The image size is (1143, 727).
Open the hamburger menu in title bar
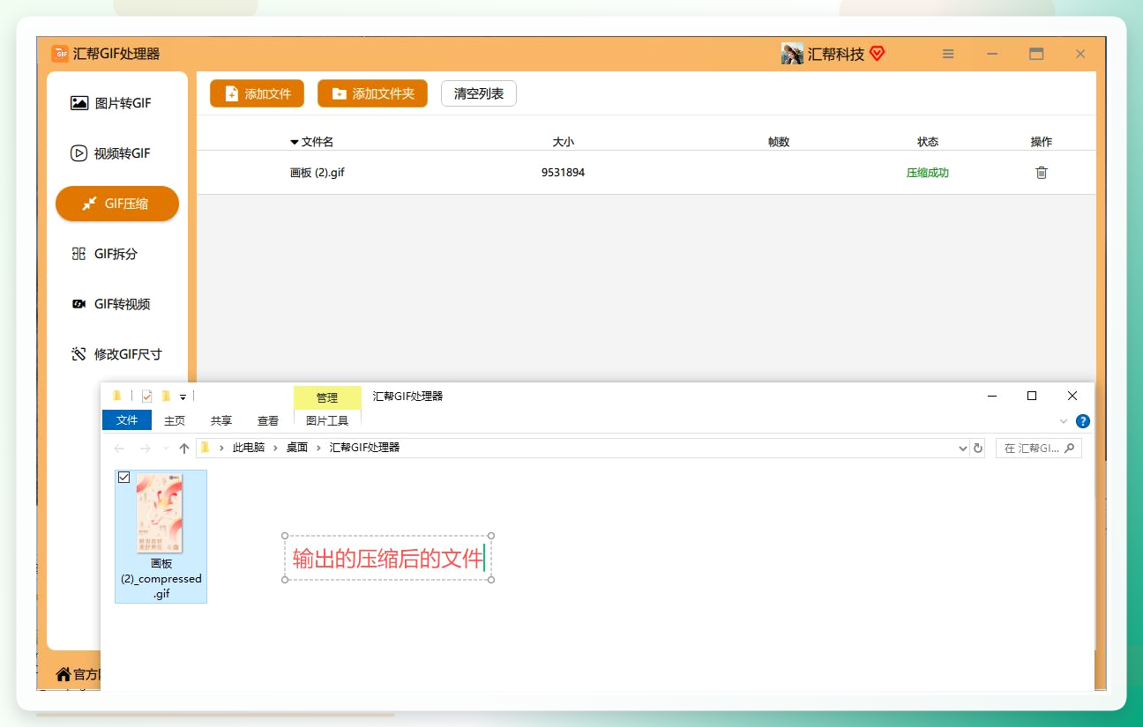948,54
